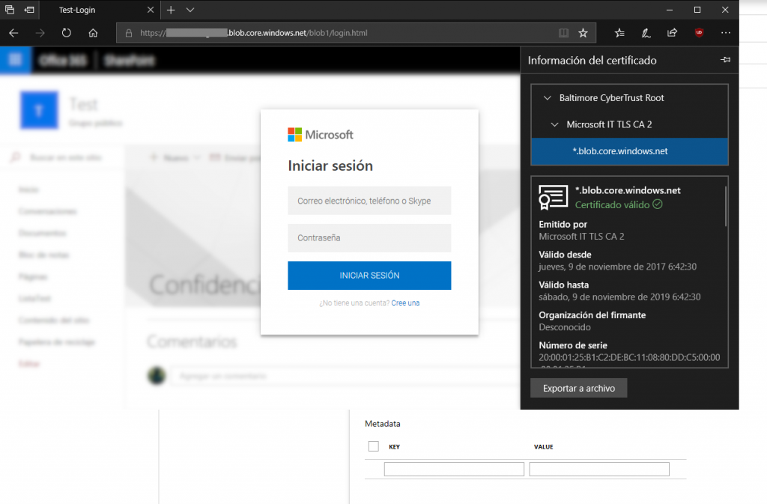Viewport: 767px width, 504px height.
Task: Click the Microsoft logo on login card
Action: pos(321,135)
